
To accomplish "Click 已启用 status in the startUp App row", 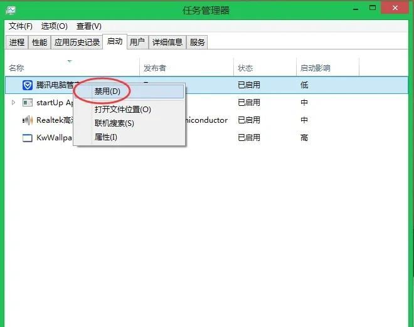I will click(x=249, y=102).
